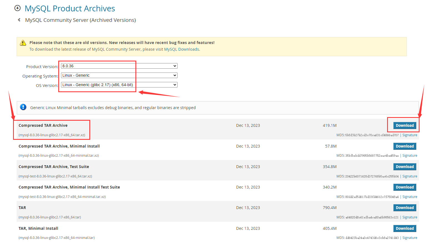Viewport: 444px width, 245px height.
Task: Open Signature link for the 405.4M TAR
Action: pyautogui.click(x=410, y=238)
